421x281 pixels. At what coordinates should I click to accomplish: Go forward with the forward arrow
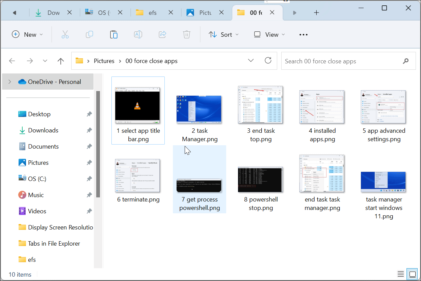(x=30, y=61)
